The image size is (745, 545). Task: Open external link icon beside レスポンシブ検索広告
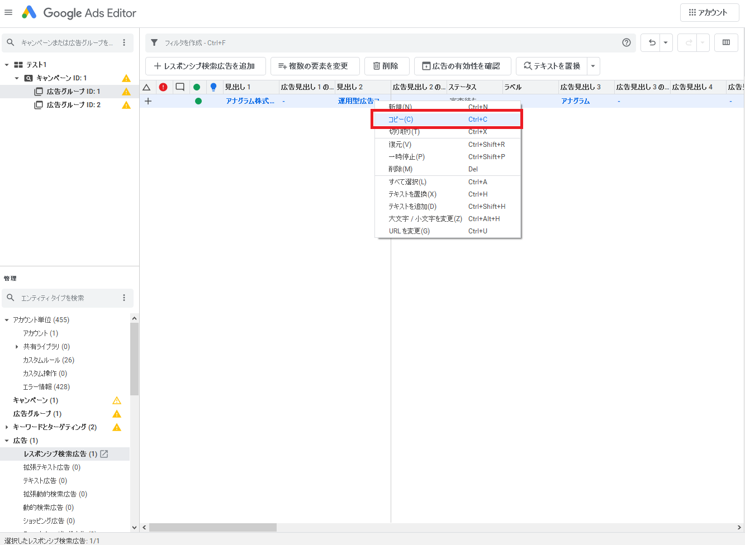point(104,454)
